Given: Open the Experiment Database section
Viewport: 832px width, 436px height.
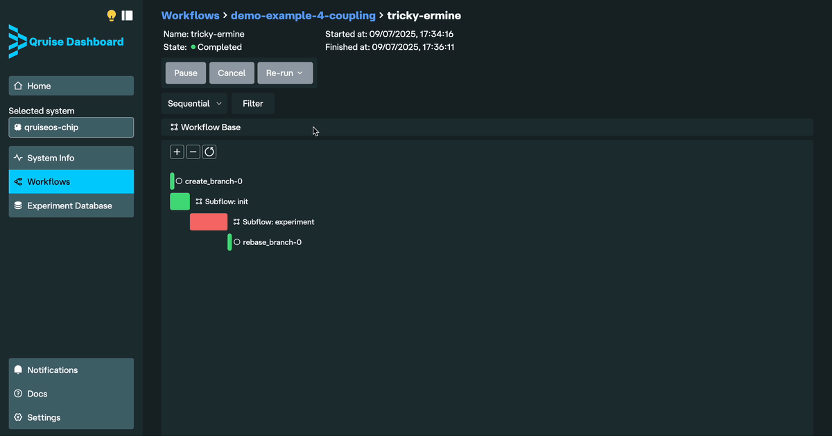Looking at the screenshot, I should pyautogui.click(x=71, y=206).
